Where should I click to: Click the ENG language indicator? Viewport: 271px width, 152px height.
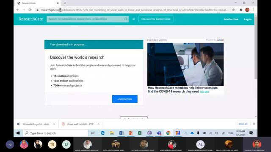(230, 133)
